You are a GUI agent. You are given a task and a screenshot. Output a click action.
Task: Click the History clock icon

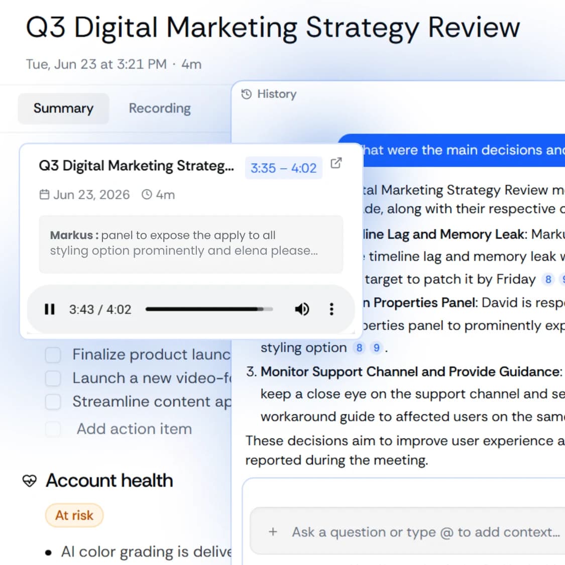point(247,94)
